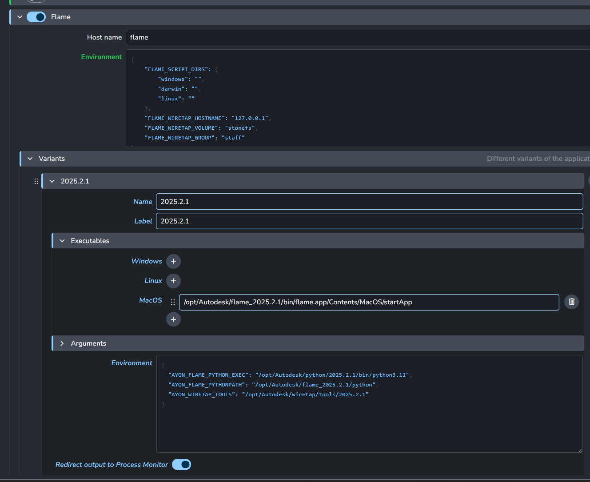Collapse the Executables section

(x=62, y=241)
